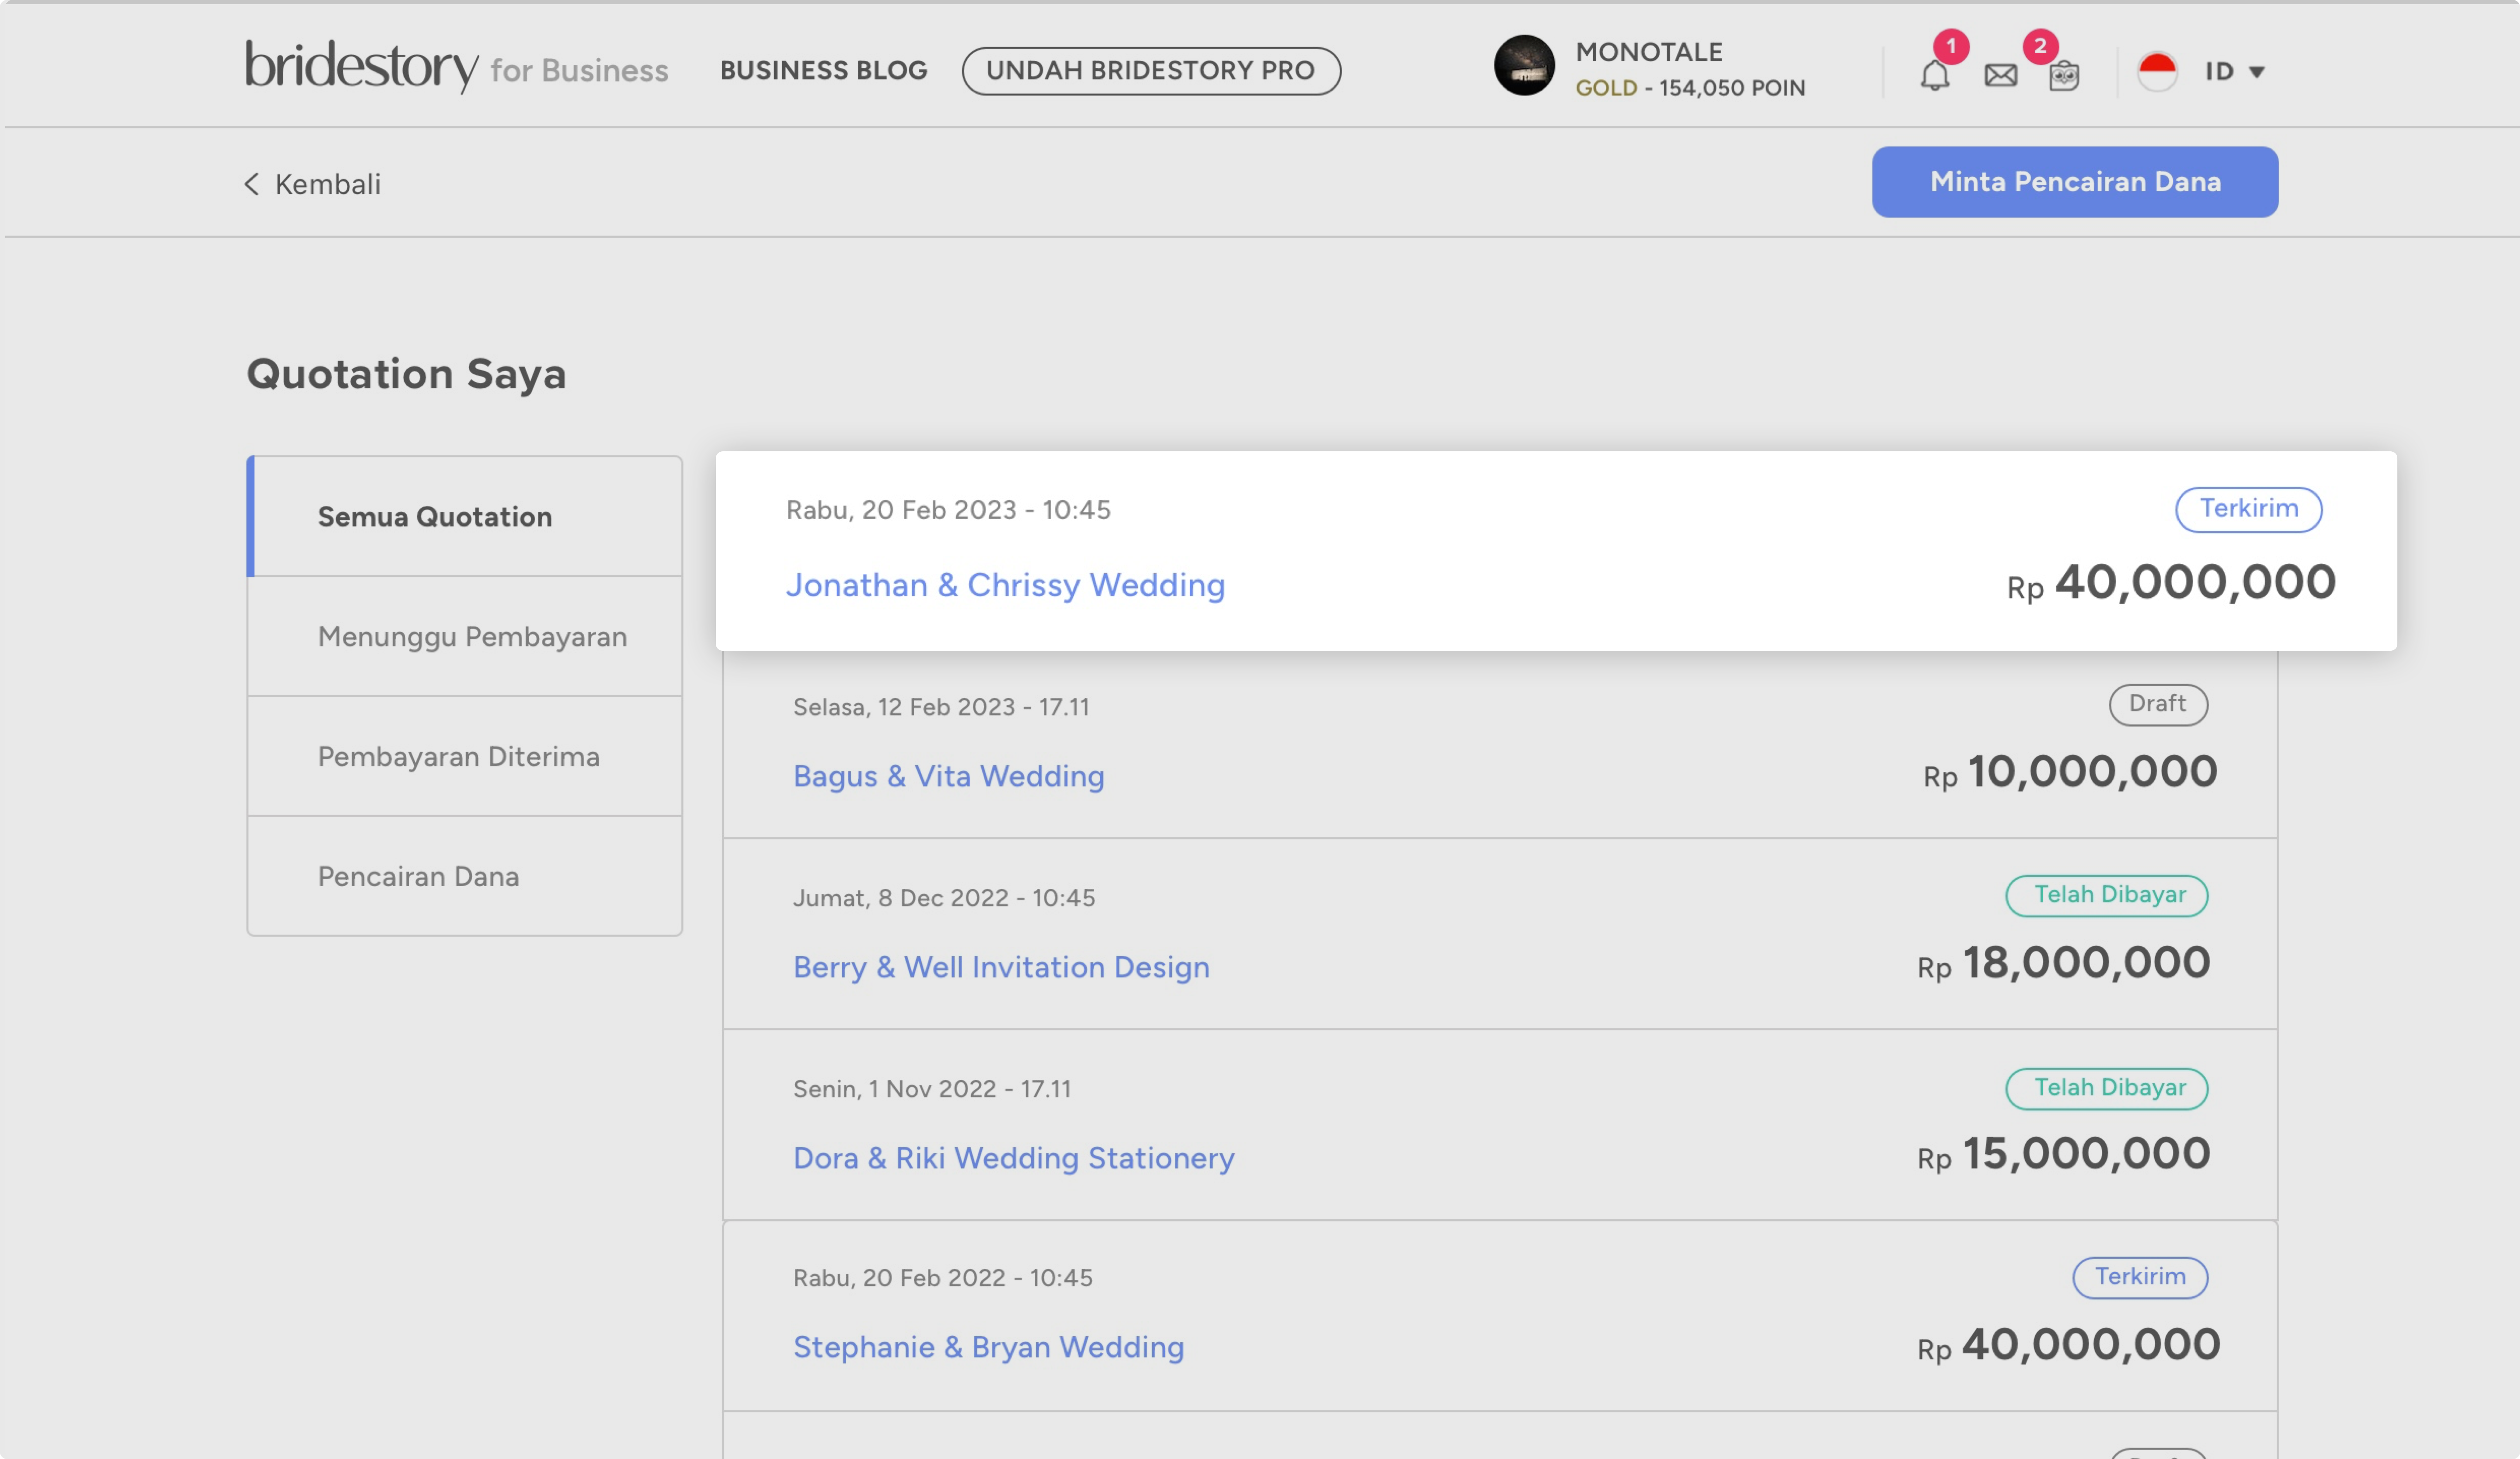Switch to Menunggu Pembayaran tab
The image size is (2520, 1459).
tap(472, 636)
